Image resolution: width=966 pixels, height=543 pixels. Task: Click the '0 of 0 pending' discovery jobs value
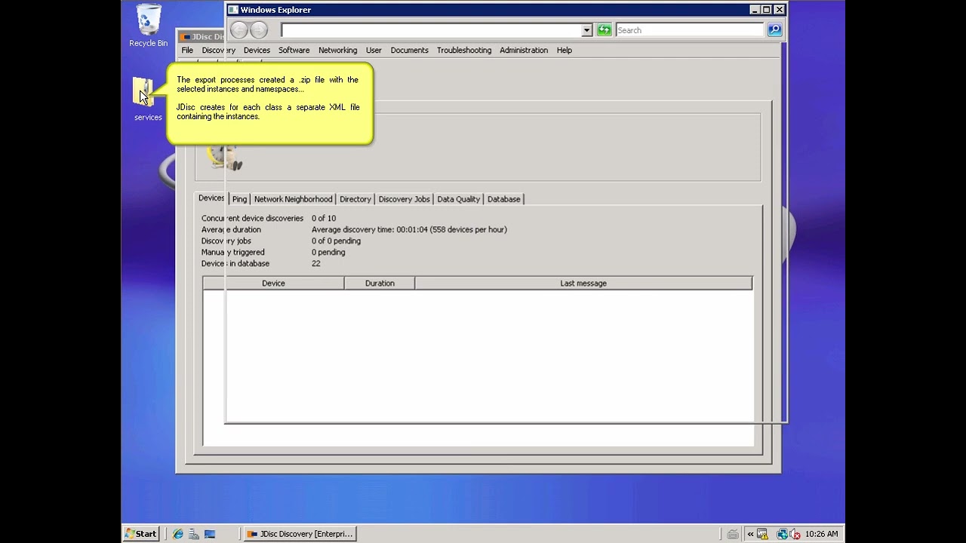click(x=336, y=241)
